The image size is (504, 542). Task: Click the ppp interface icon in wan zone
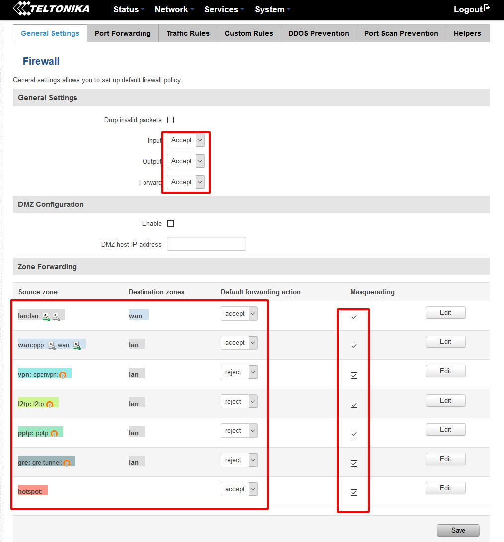(51, 345)
